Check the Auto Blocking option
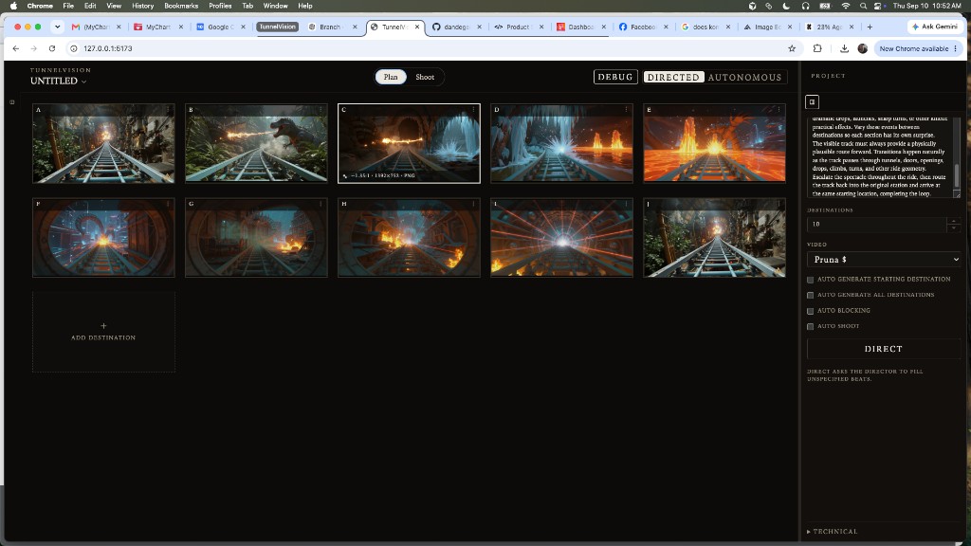This screenshot has width=971, height=546. [x=810, y=311]
